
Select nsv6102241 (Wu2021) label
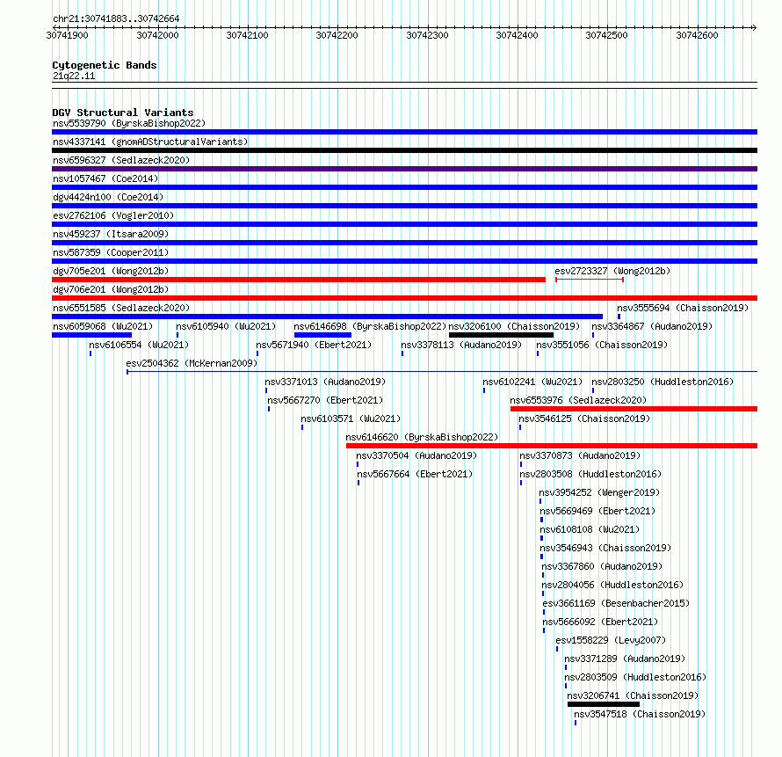point(532,382)
